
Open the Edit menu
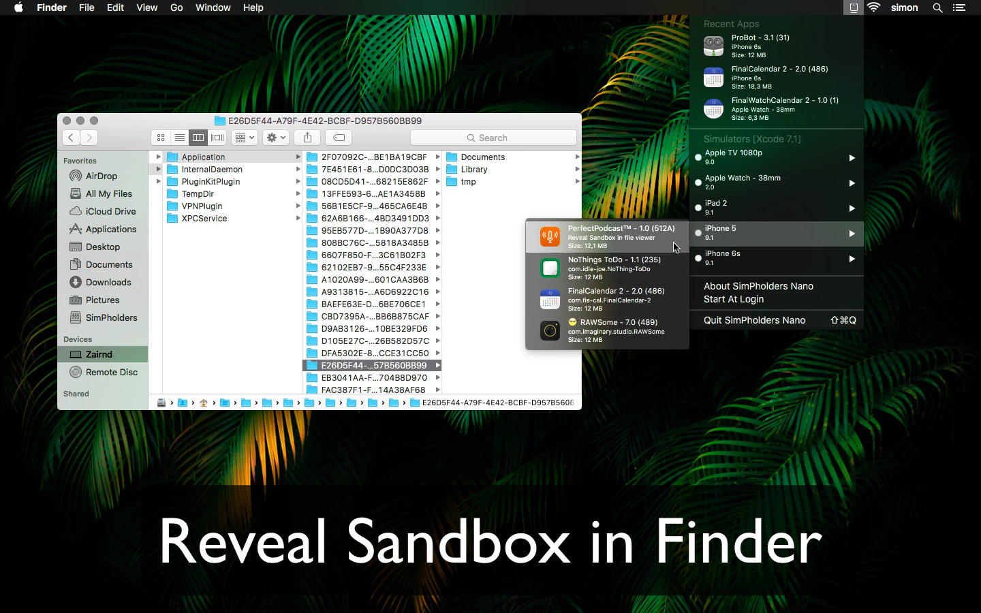pyautogui.click(x=115, y=7)
